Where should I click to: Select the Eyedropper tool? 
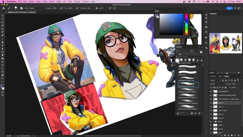click(x=3, y=32)
